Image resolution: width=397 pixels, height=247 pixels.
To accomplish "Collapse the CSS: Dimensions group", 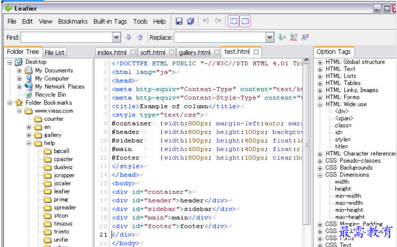I will pyautogui.click(x=320, y=175).
